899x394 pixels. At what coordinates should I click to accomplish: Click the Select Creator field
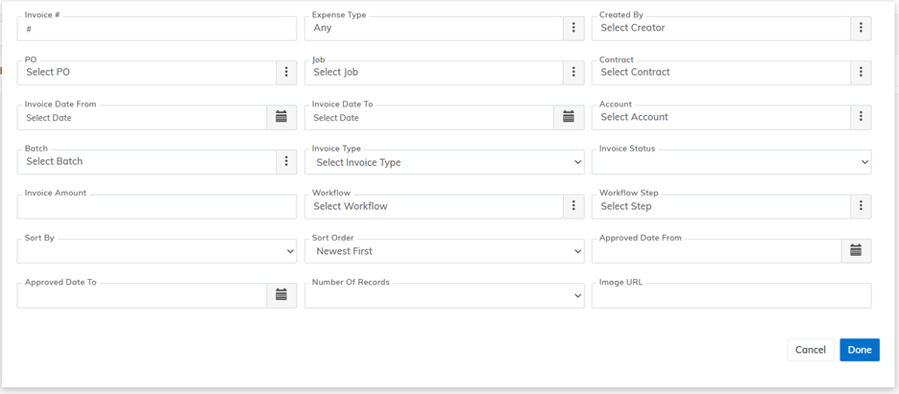point(721,28)
